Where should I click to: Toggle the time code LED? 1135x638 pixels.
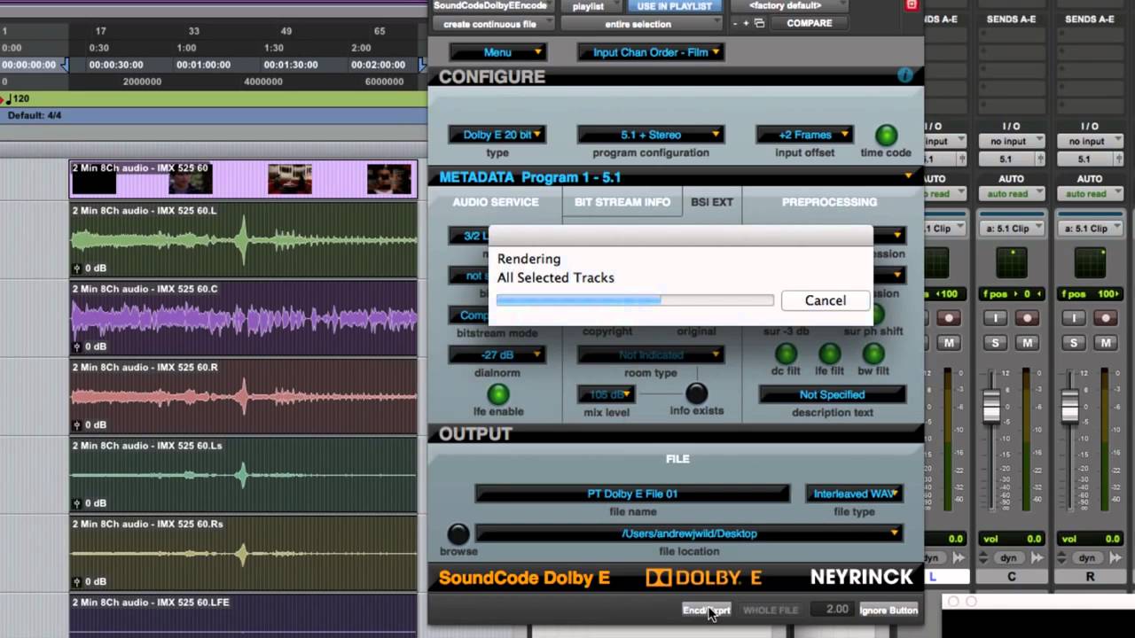pos(886,135)
